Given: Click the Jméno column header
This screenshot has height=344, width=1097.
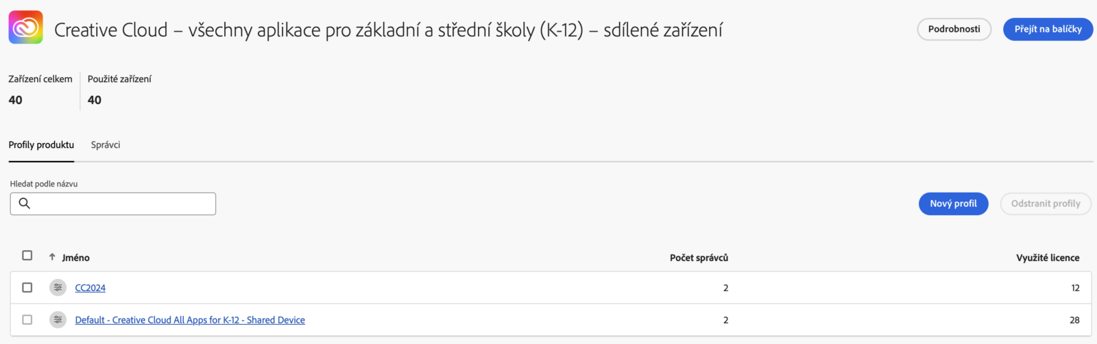Looking at the screenshot, I should point(76,258).
